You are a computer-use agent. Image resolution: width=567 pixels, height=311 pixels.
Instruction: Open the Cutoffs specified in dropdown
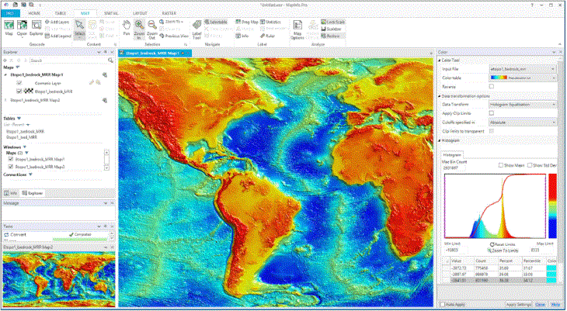pos(522,122)
